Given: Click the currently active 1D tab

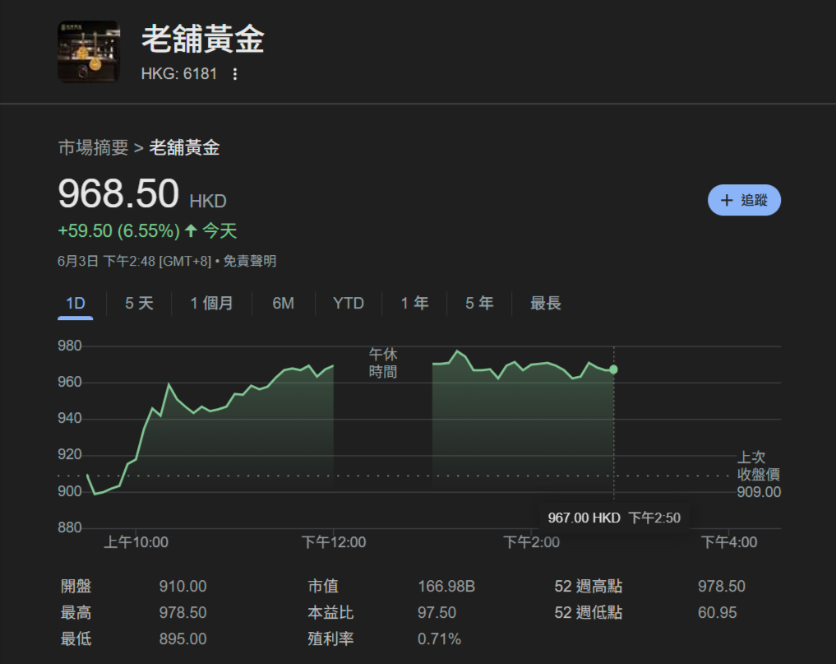Looking at the screenshot, I should 75,303.
